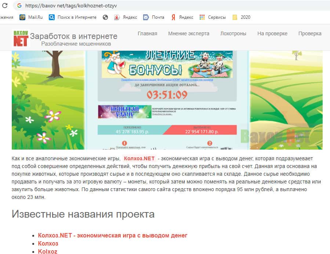Click the Колхоз.NET highlighted link in paragraph
Image resolution: width=330 pixels, height=254 pixels.
click(x=139, y=158)
